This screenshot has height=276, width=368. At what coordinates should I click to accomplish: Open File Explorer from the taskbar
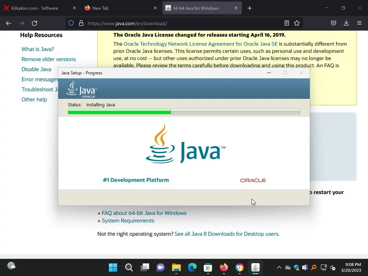176,267
